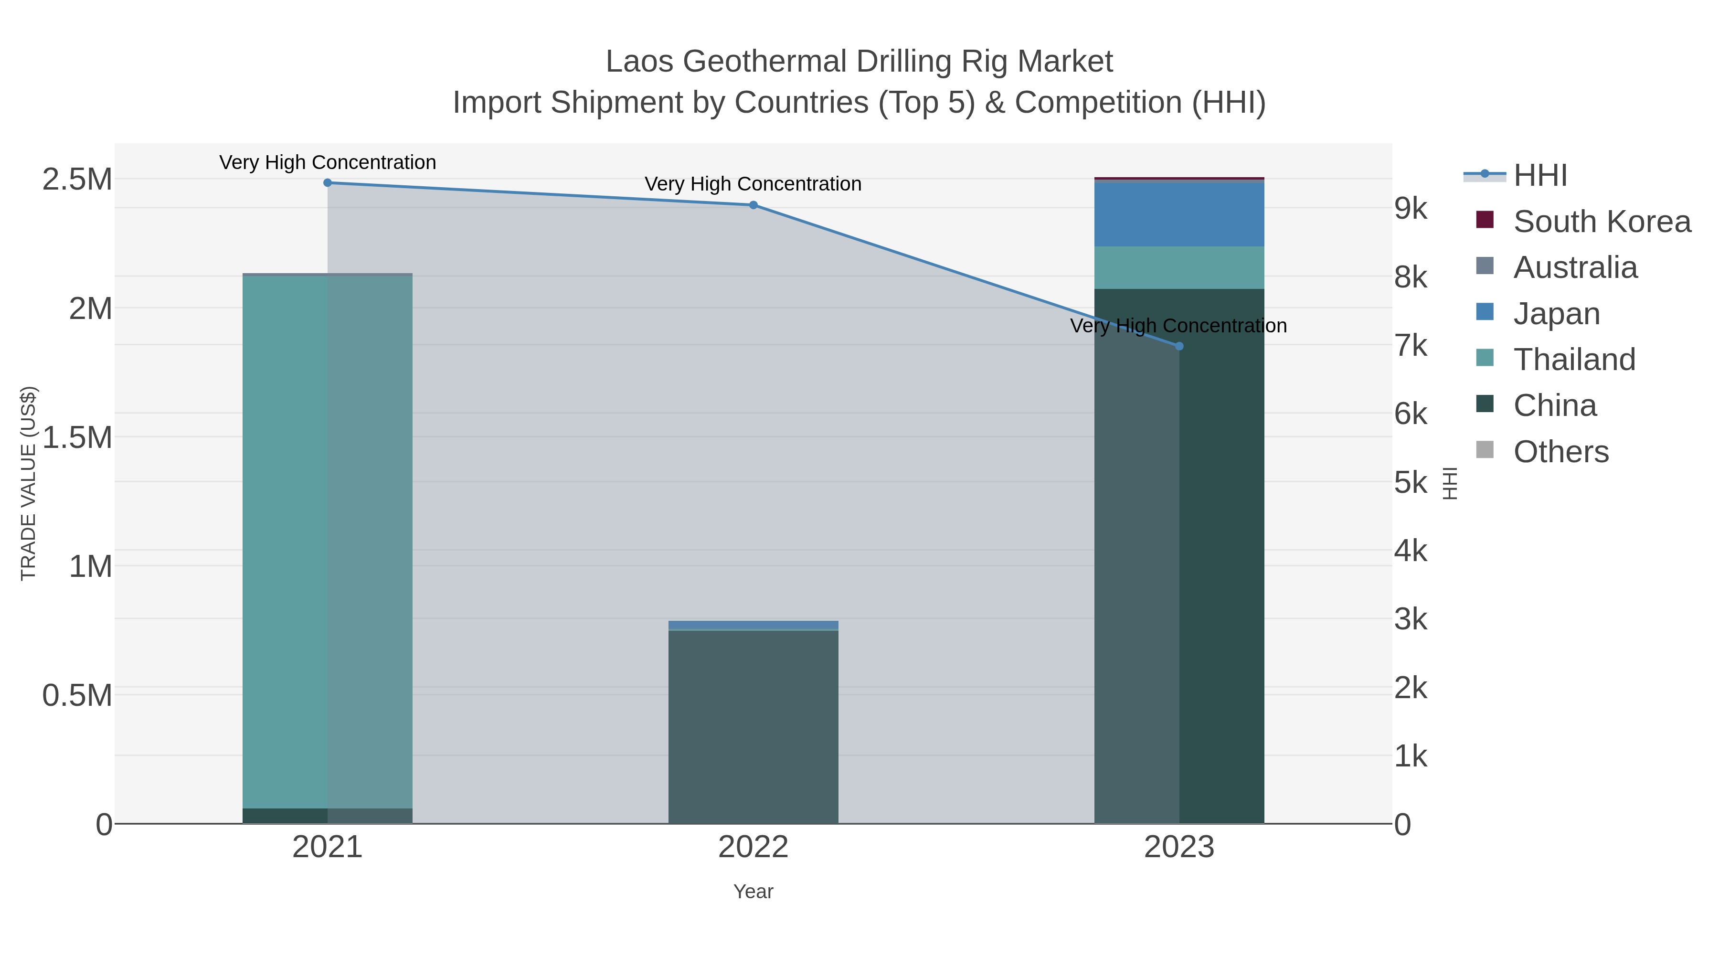Click the 0.5M left axis tick
Viewport: 1719px width, 967px height.
[x=77, y=695]
